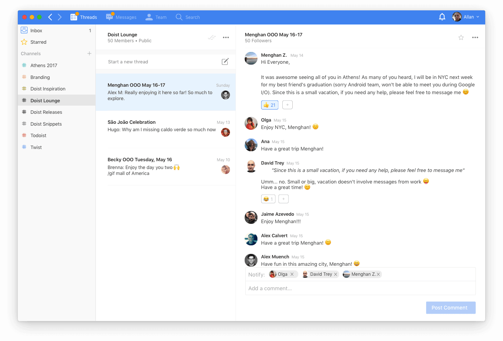Select the Branding channel
503x341 pixels.
point(56,77)
